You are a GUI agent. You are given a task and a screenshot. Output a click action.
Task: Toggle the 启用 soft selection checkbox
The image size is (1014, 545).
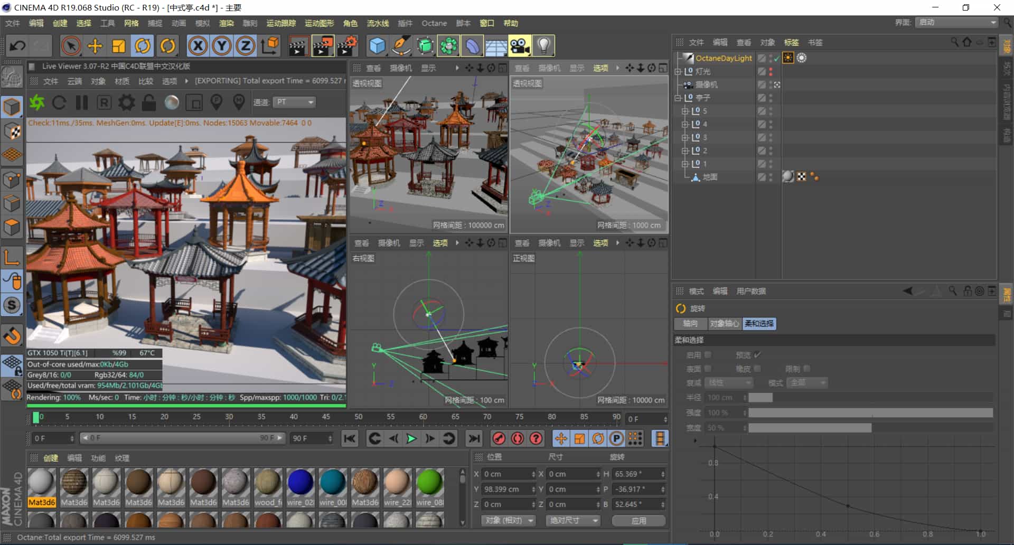pyautogui.click(x=708, y=355)
